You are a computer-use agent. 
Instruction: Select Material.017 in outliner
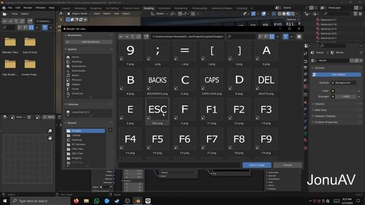[328, 20]
